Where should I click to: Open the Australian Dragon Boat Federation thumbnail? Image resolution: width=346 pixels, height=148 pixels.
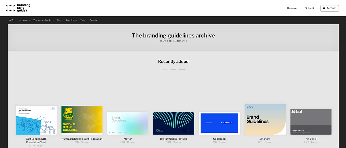82,120
